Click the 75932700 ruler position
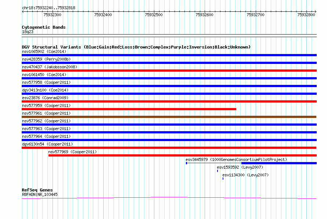 point(255,15)
